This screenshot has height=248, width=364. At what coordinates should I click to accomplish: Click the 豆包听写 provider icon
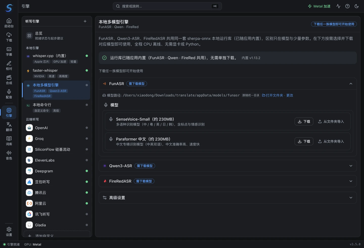tap(29, 182)
